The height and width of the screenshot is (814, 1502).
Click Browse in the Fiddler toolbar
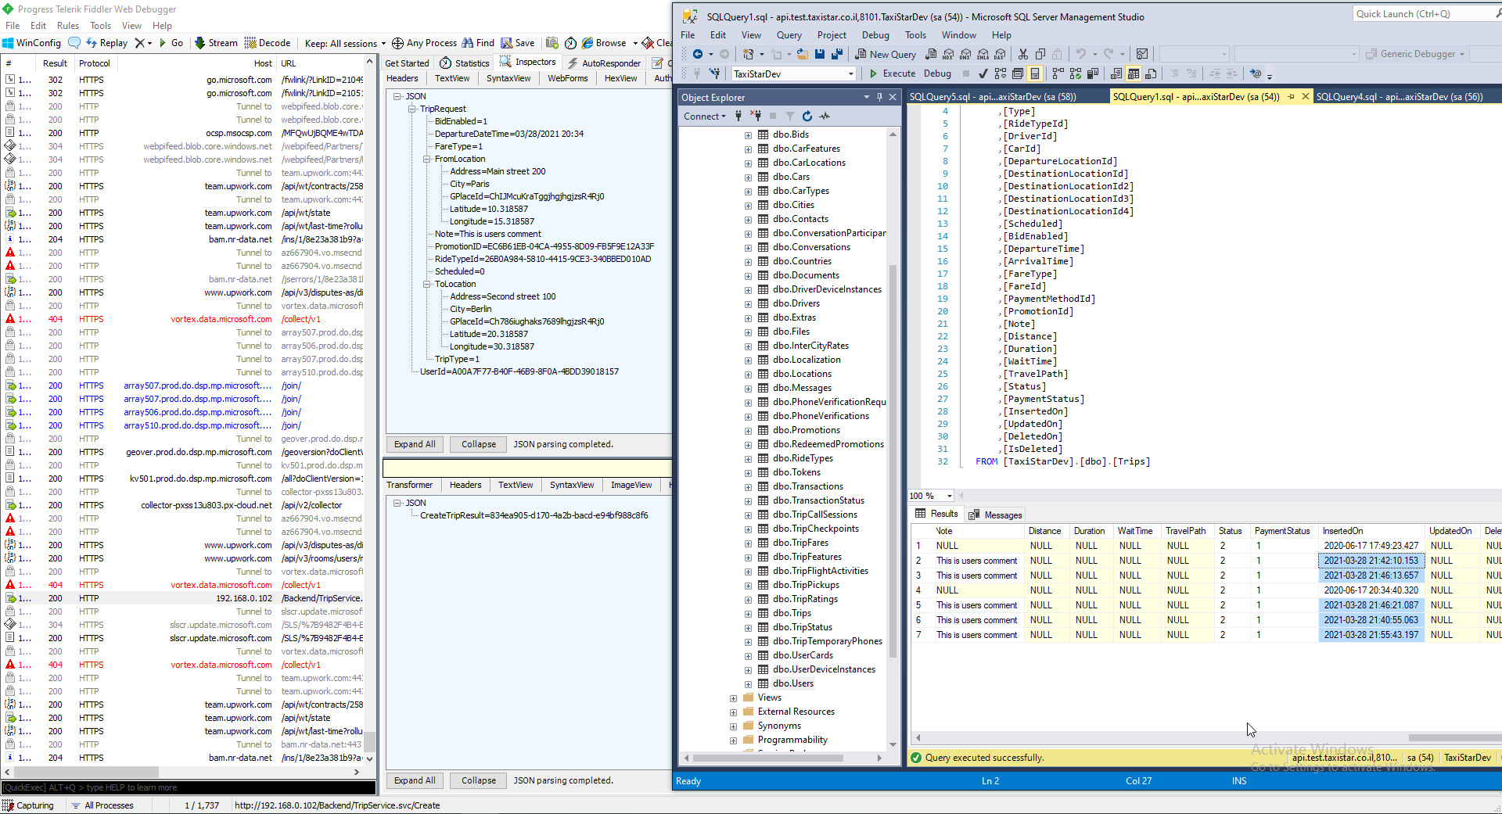click(604, 43)
